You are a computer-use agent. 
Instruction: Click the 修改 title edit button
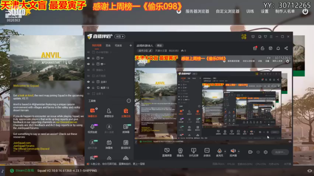pos(159,46)
